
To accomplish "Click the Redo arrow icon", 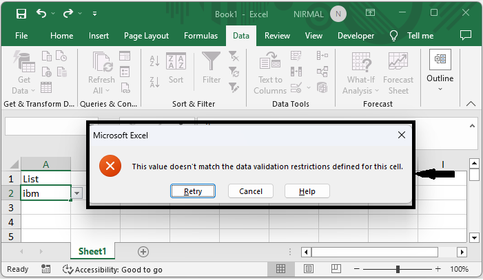I will [x=68, y=13].
